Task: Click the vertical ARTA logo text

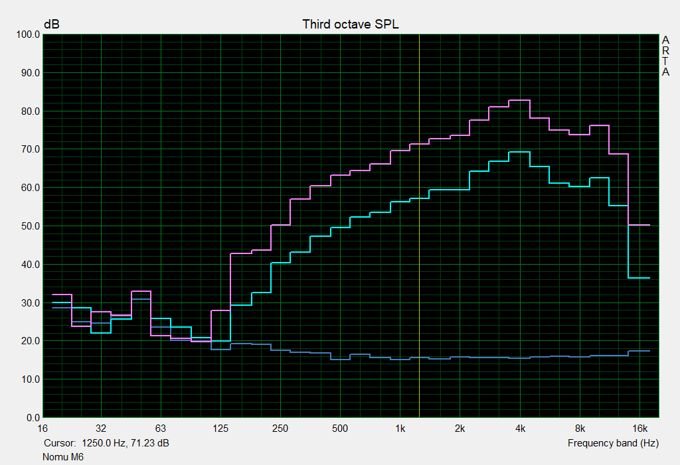Action: pos(665,56)
